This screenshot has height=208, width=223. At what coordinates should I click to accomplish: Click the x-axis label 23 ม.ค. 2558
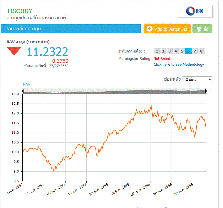click(99, 189)
